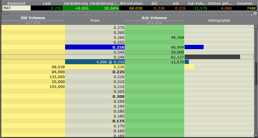Open the wrench configuration icon

(251, 14)
